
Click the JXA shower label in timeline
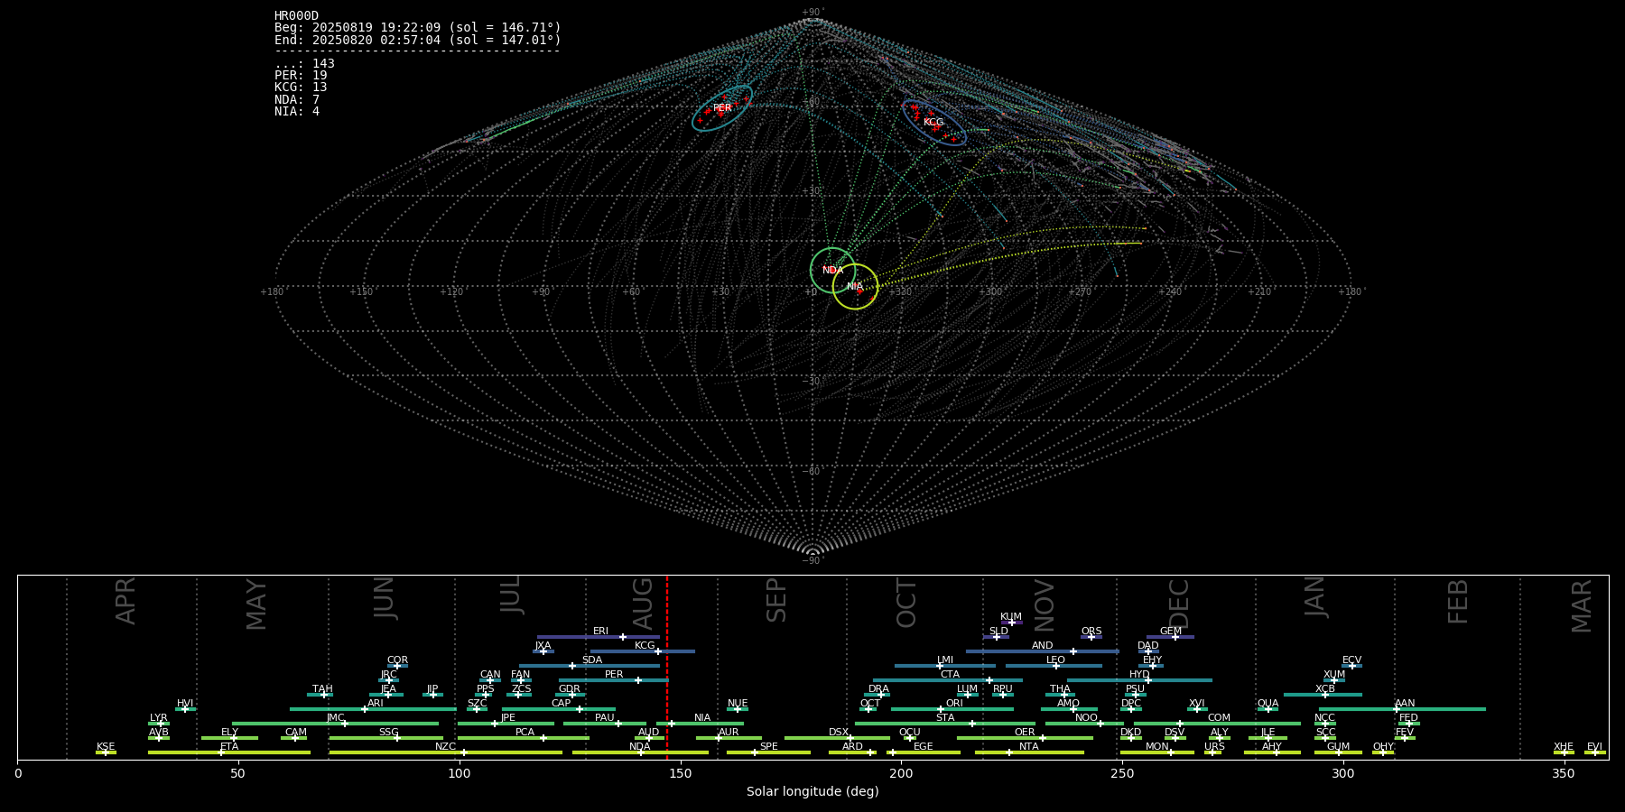click(543, 646)
